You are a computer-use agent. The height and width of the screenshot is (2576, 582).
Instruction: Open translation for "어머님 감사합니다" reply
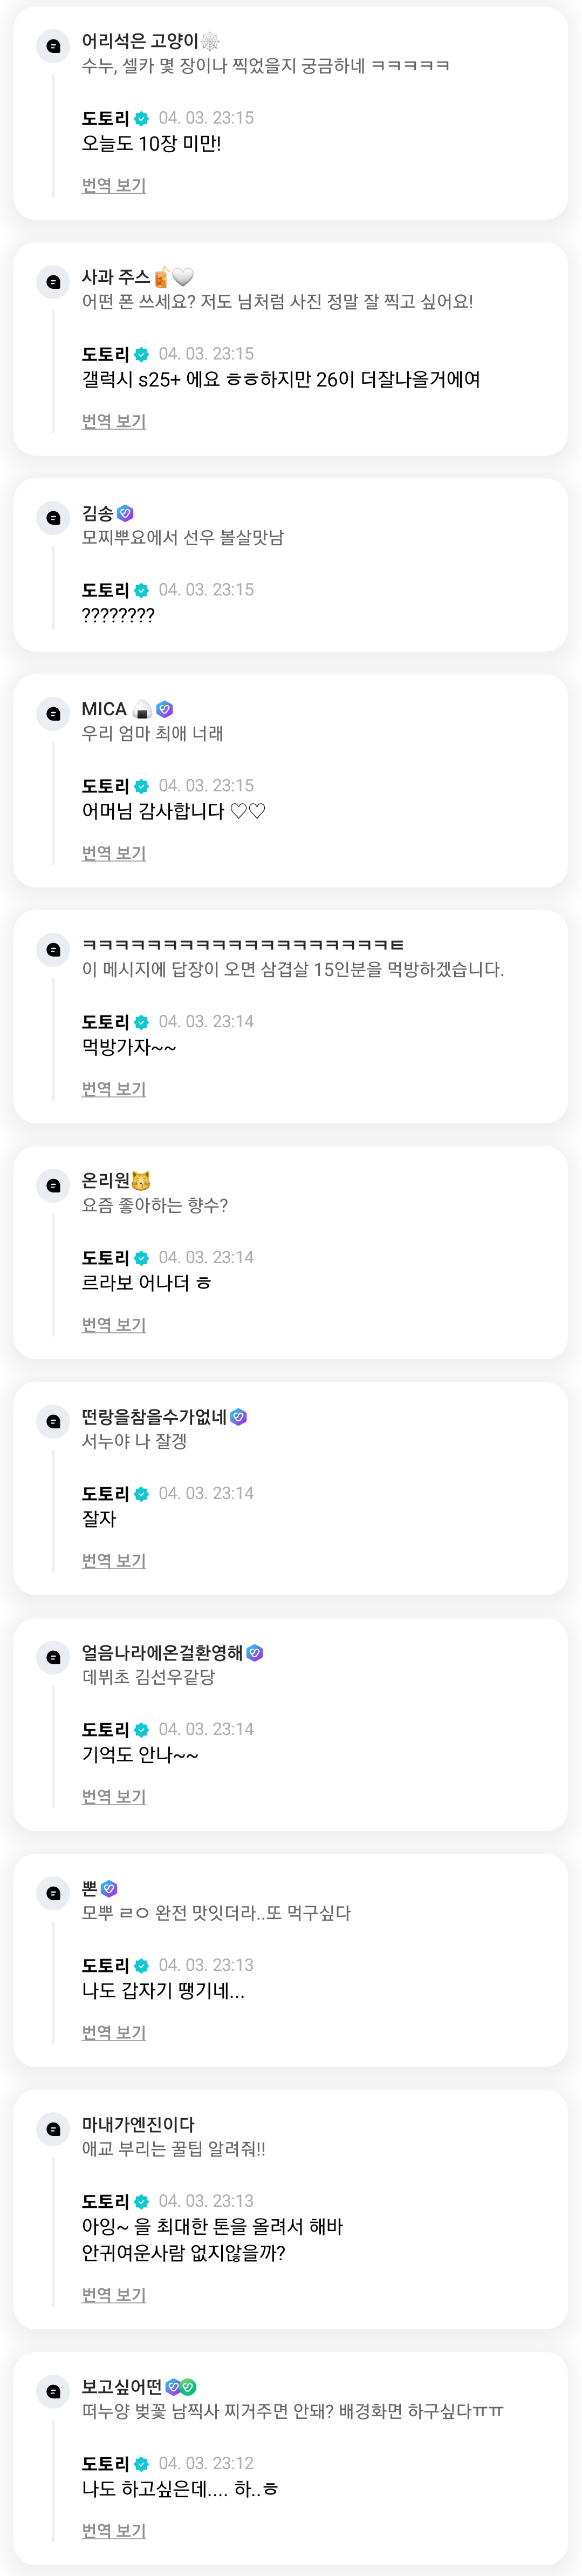coord(114,853)
